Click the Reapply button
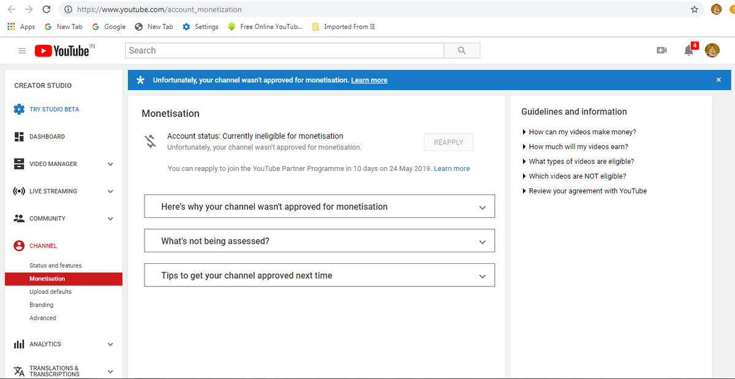 click(x=448, y=142)
